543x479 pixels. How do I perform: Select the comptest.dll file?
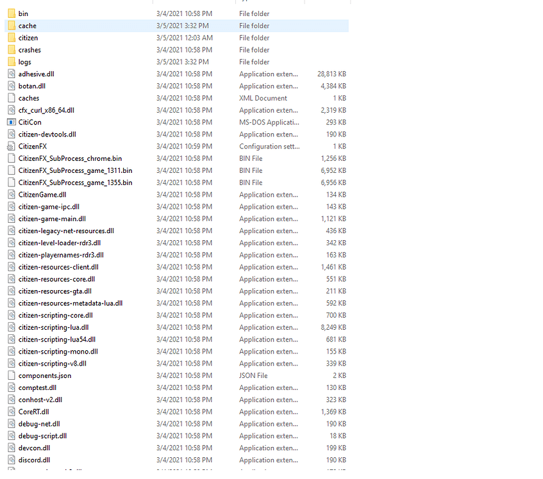pos(38,387)
